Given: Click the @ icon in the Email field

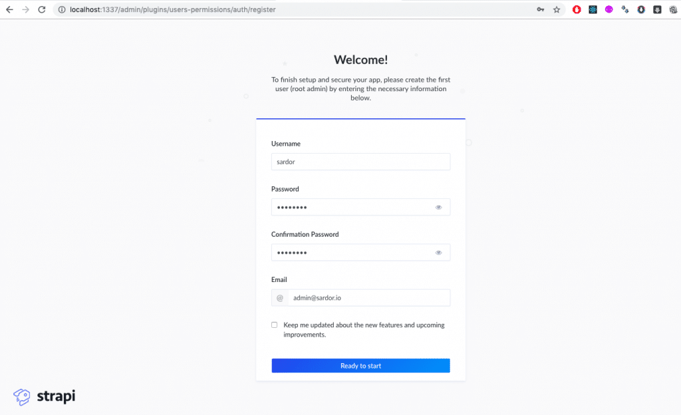Looking at the screenshot, I should coord(280,297).
